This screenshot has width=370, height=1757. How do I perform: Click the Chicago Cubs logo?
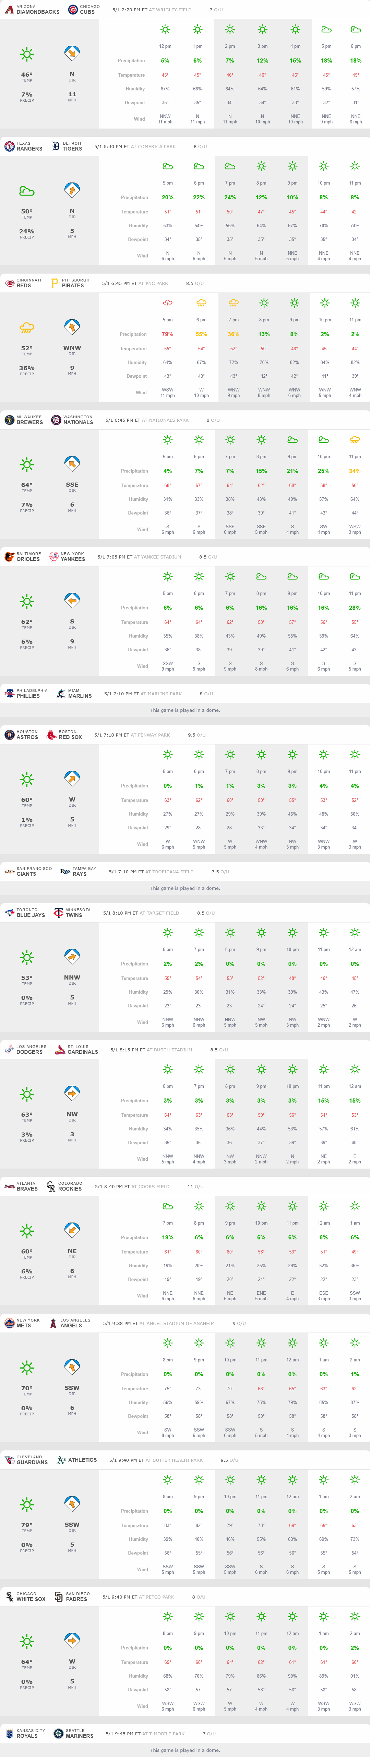tap(73, 10)
